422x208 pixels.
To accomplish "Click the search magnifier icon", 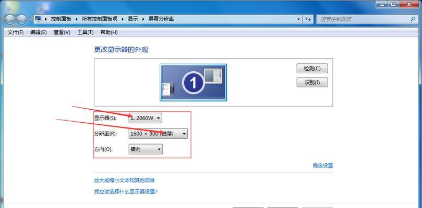I will (413, 19).
